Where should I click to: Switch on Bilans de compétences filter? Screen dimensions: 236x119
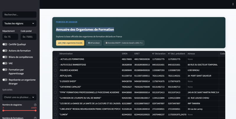[x=5, y=57]
